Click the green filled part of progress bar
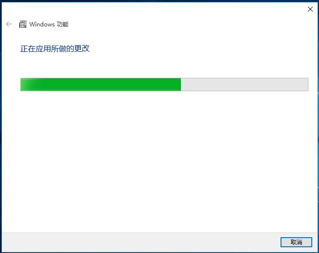The width and height of the screenshot is (319, 253). (x=101, y=84)
